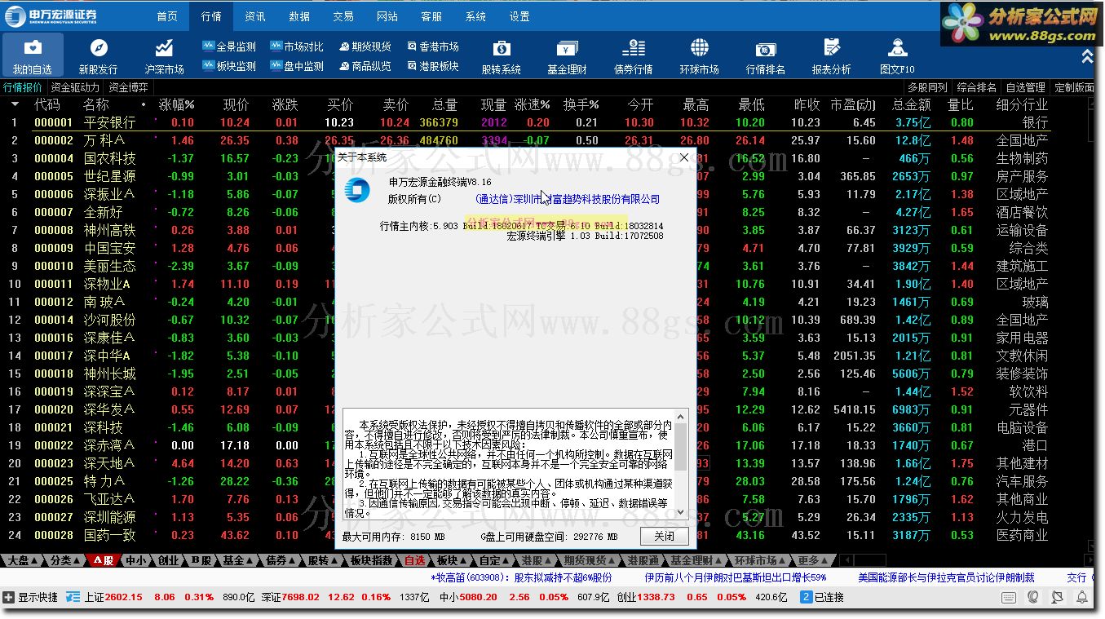Click the 显示快捷 plus icon
This screenshot has height=619, width=1105.
9,597
